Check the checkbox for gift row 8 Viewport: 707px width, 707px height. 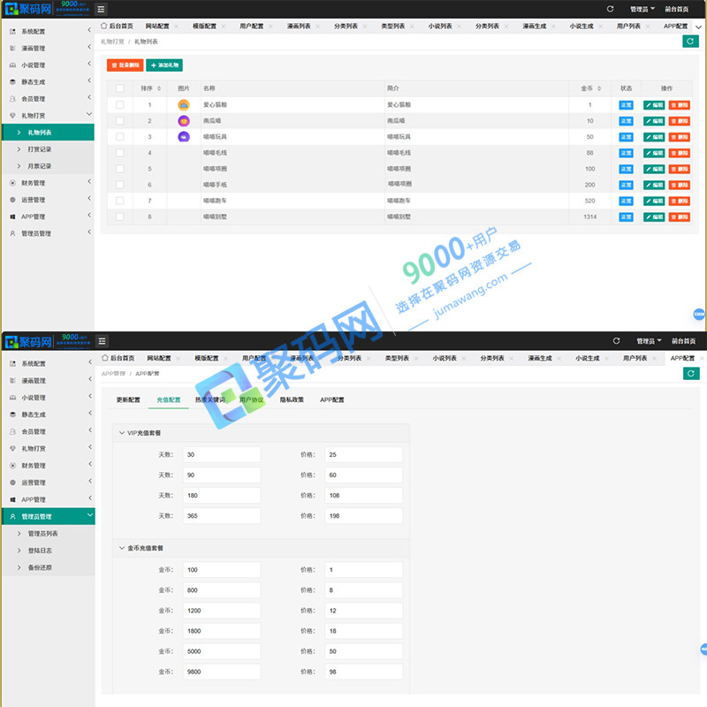click(x=120, y=217)
